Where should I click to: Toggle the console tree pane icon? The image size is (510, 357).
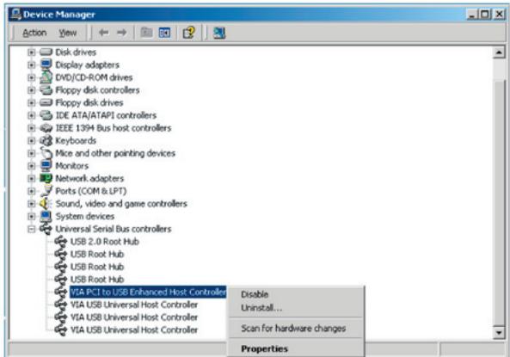[164, 33]
